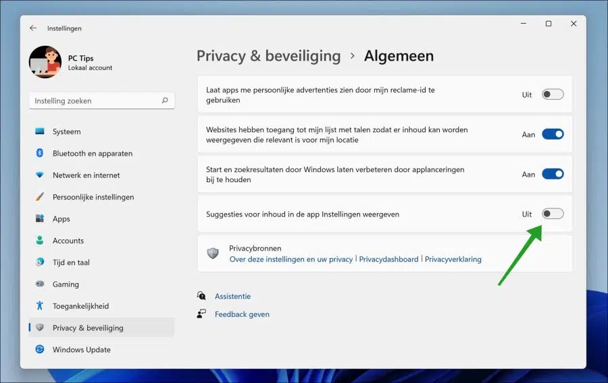The height and width of the screenshot is (383, 608).
Task: Open Windows Update label in sidebar
Action: pos(82,350)
